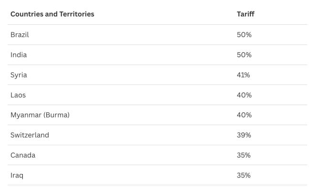Image resolution: width=310 pixels, height=187 pixels.
Task: Select the Myanmar (Burma) cell
Action: (x=40, y=115)
